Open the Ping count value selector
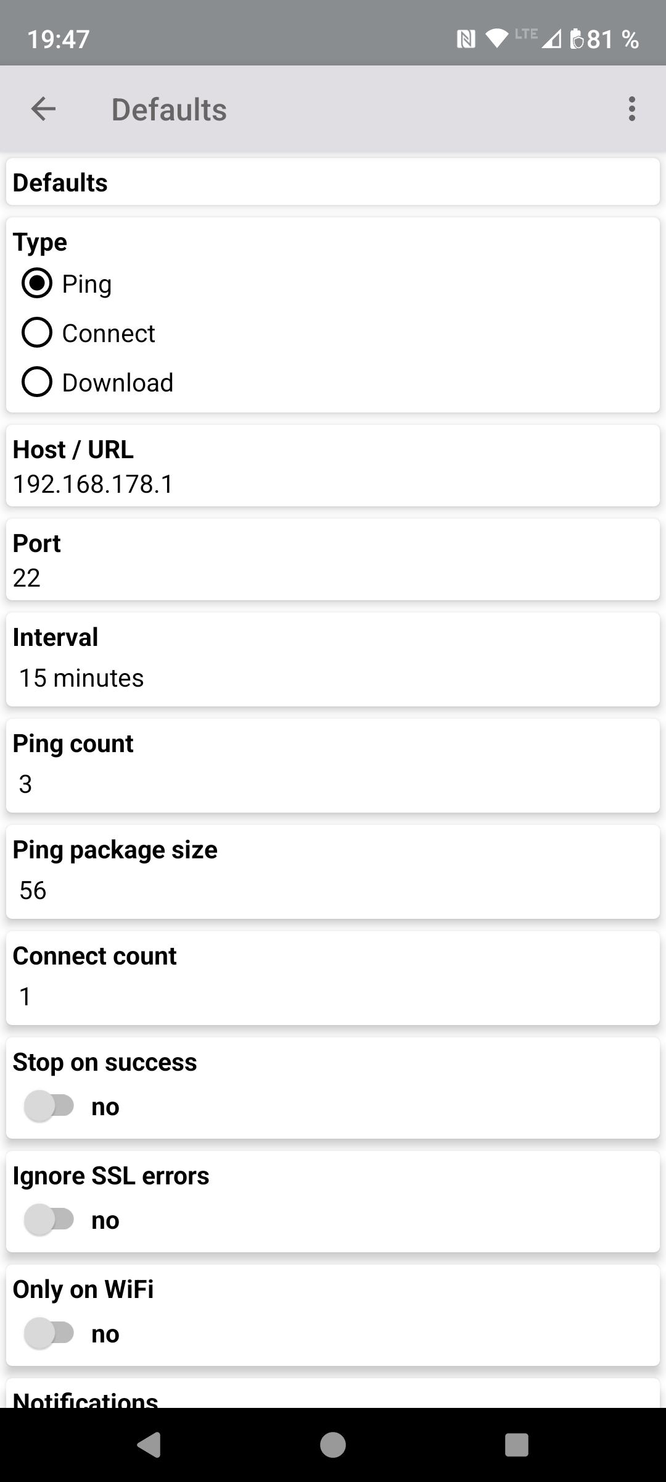Viewport: 666px width, 1482px height. (x=26, y=784)
